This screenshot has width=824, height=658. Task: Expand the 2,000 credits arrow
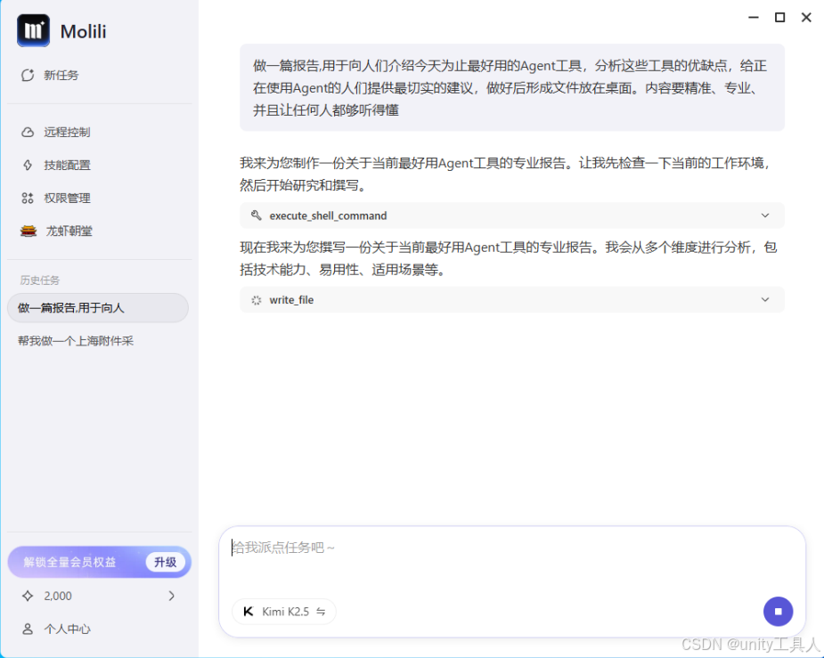pos(171,597)
